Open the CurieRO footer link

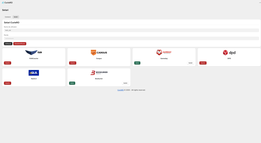click(x=121, y=90)
